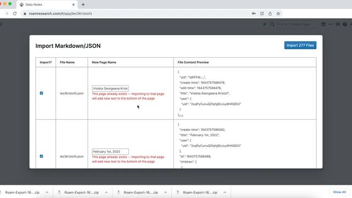This screenshot has width=352, height=198.
Task: Open the saved passwords key icon
Action: pos(254,13)
